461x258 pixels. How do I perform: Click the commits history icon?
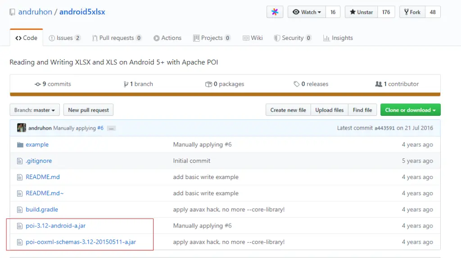38,84
